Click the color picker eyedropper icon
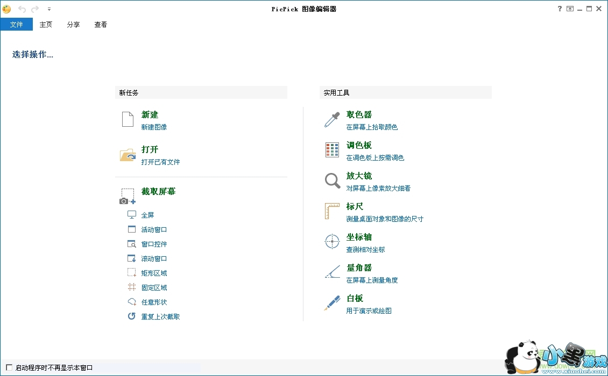The width and height of the screenshot is (608, 376). (x=332, y=119)
